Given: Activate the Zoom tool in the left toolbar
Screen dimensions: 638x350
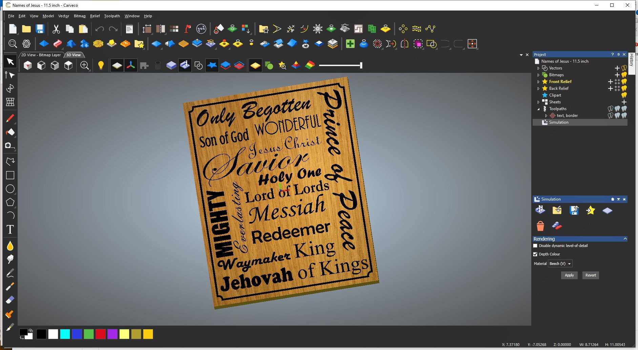Looking at the screenshot, I should (13, 44).
